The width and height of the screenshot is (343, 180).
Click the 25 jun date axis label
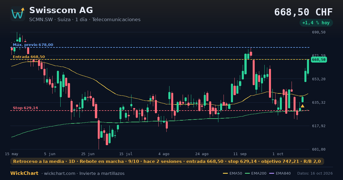pyautogui.click(x=88, y=154)
